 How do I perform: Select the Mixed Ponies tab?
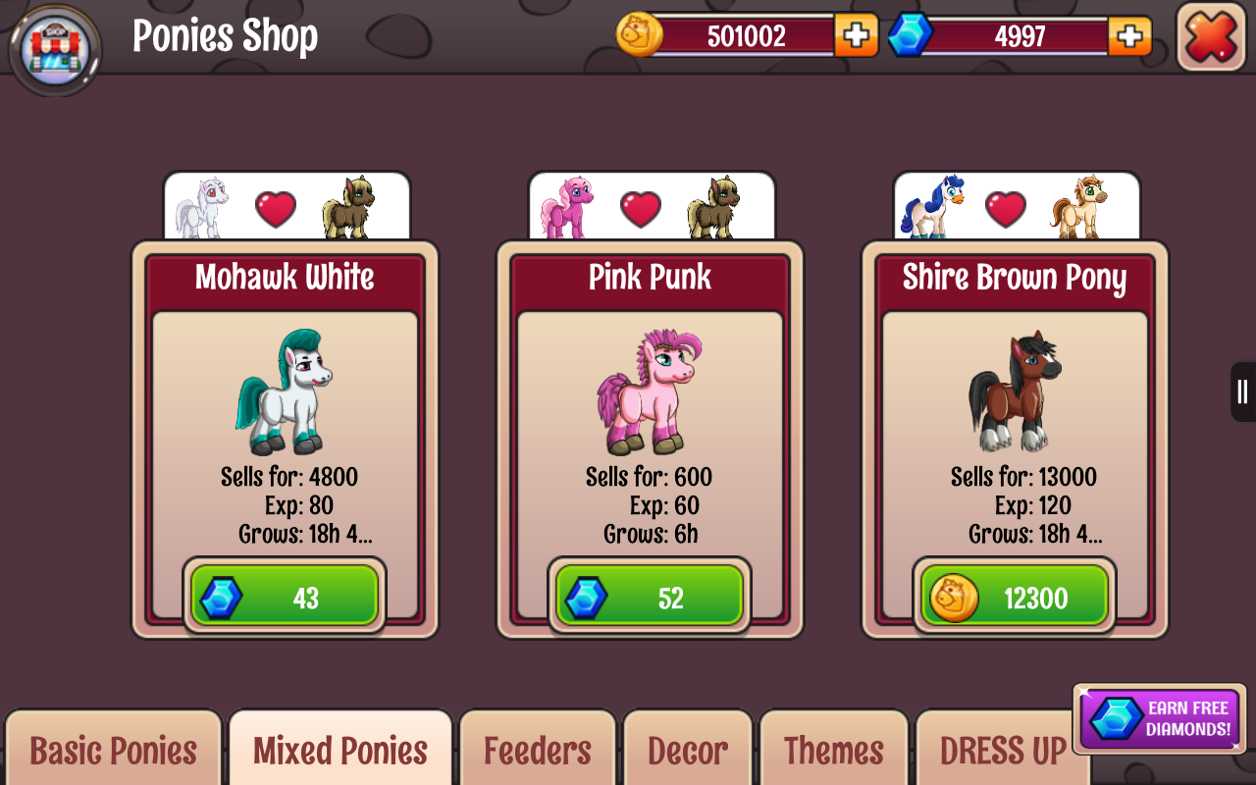[340, 750]
